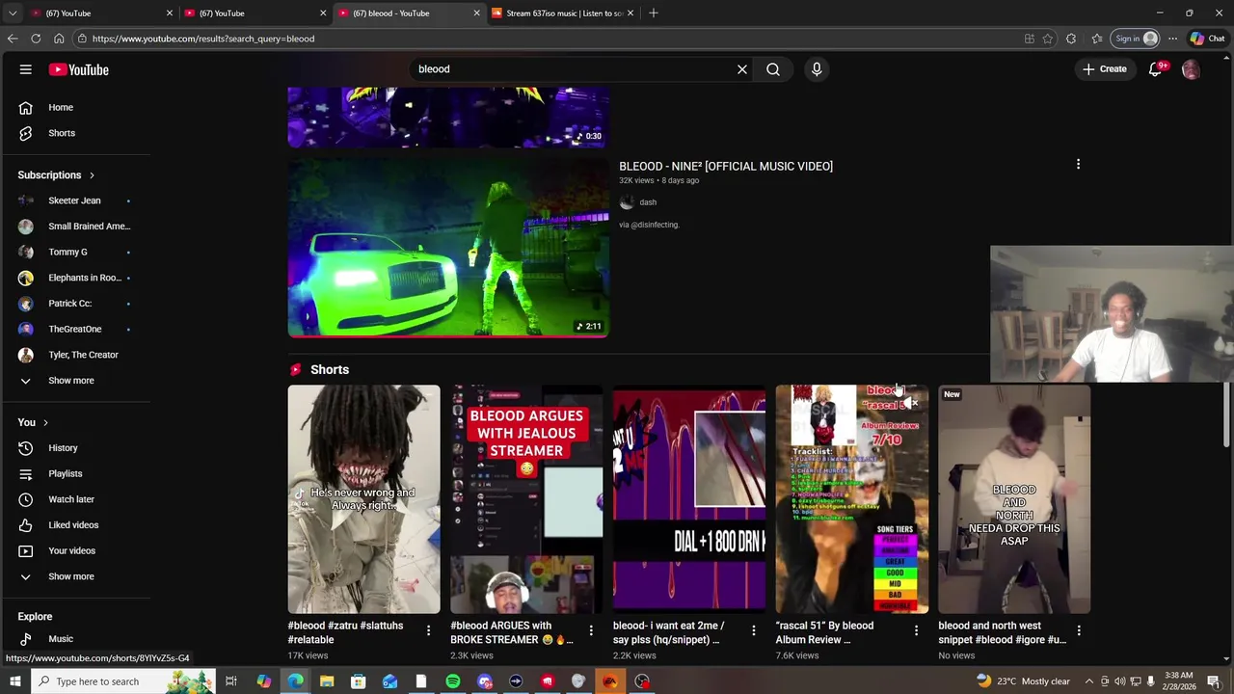Screen dimensions: 1234x694
Task: Open the YouTube hamburger guide menu
Action: [26, 69]
